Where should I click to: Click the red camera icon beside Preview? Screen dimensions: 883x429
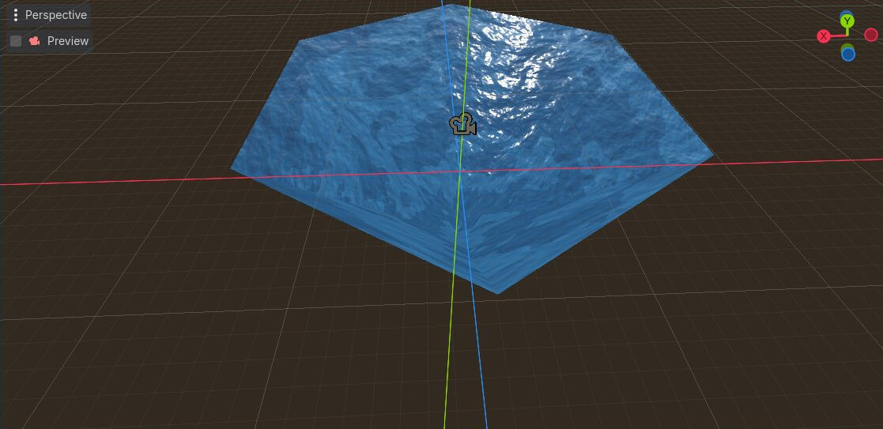point(34,41)
